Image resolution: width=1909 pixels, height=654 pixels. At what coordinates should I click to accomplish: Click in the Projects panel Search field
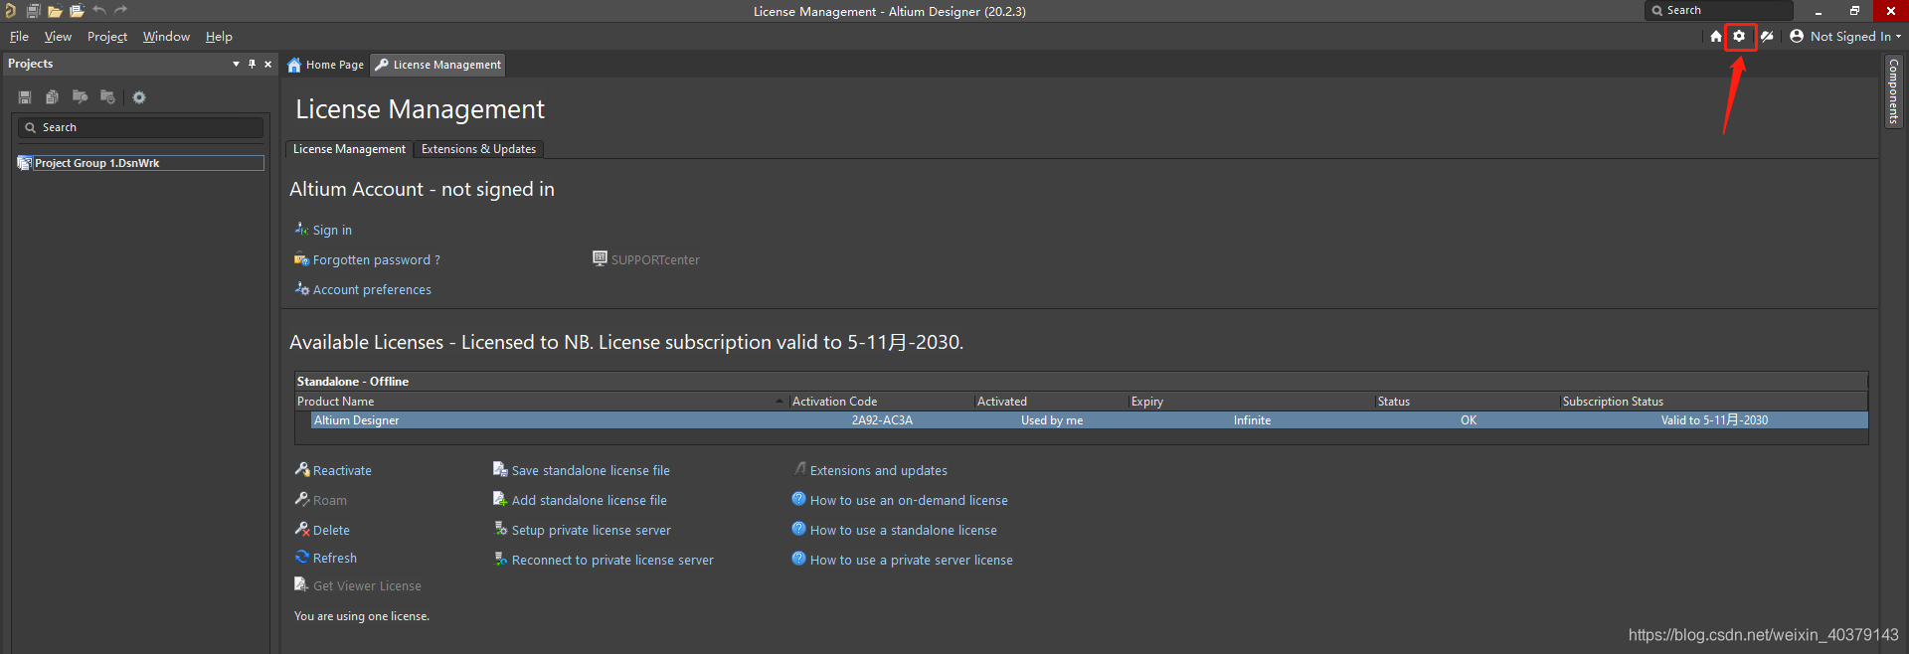pyautogui.click(x=140, y=127)
